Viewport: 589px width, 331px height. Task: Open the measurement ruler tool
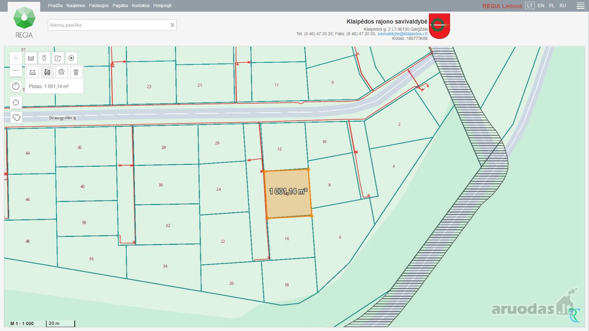(x=31, y=58)
